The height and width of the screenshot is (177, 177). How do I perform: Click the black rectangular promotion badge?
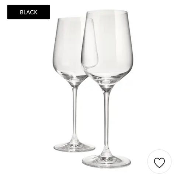tap(28, 12)
